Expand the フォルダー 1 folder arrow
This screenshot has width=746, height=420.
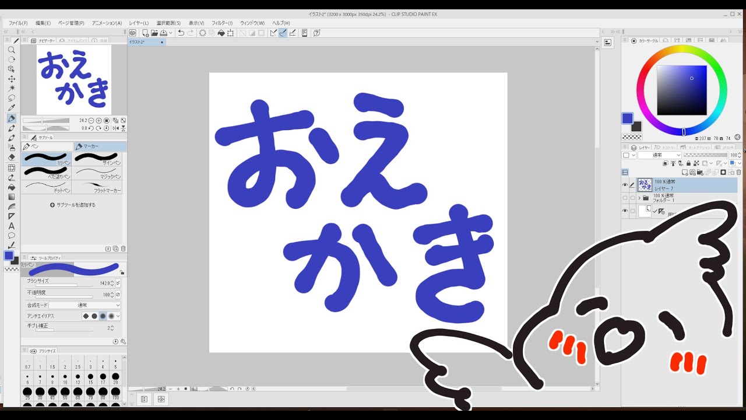click(x=639, y=198)
